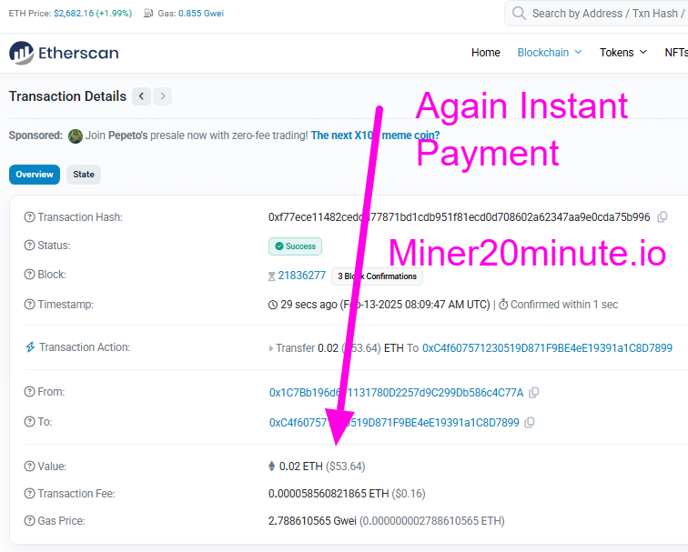The image size is (688, 552).
Task: Go to previous transaction arrow
Action: point(141,96)
